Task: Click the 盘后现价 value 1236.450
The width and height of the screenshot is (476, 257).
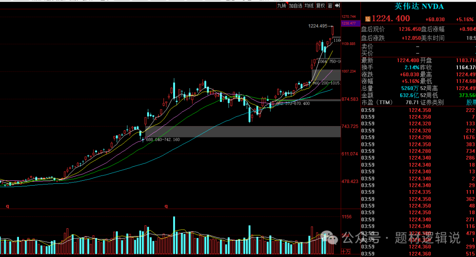Action: pyautogui.click(x=409, y=29)
